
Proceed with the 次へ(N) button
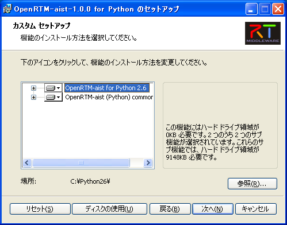(x=213, y=209)
